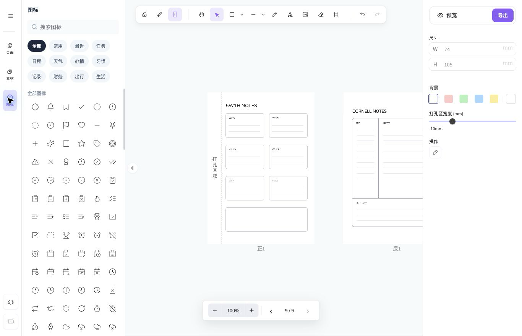
Task: Open the line style dropdown arrow
Action: [x=263, y=15]
